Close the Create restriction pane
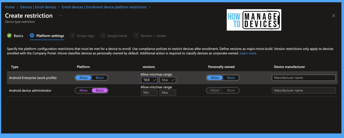Screen dimensions: 344x138 click(334, 16)
